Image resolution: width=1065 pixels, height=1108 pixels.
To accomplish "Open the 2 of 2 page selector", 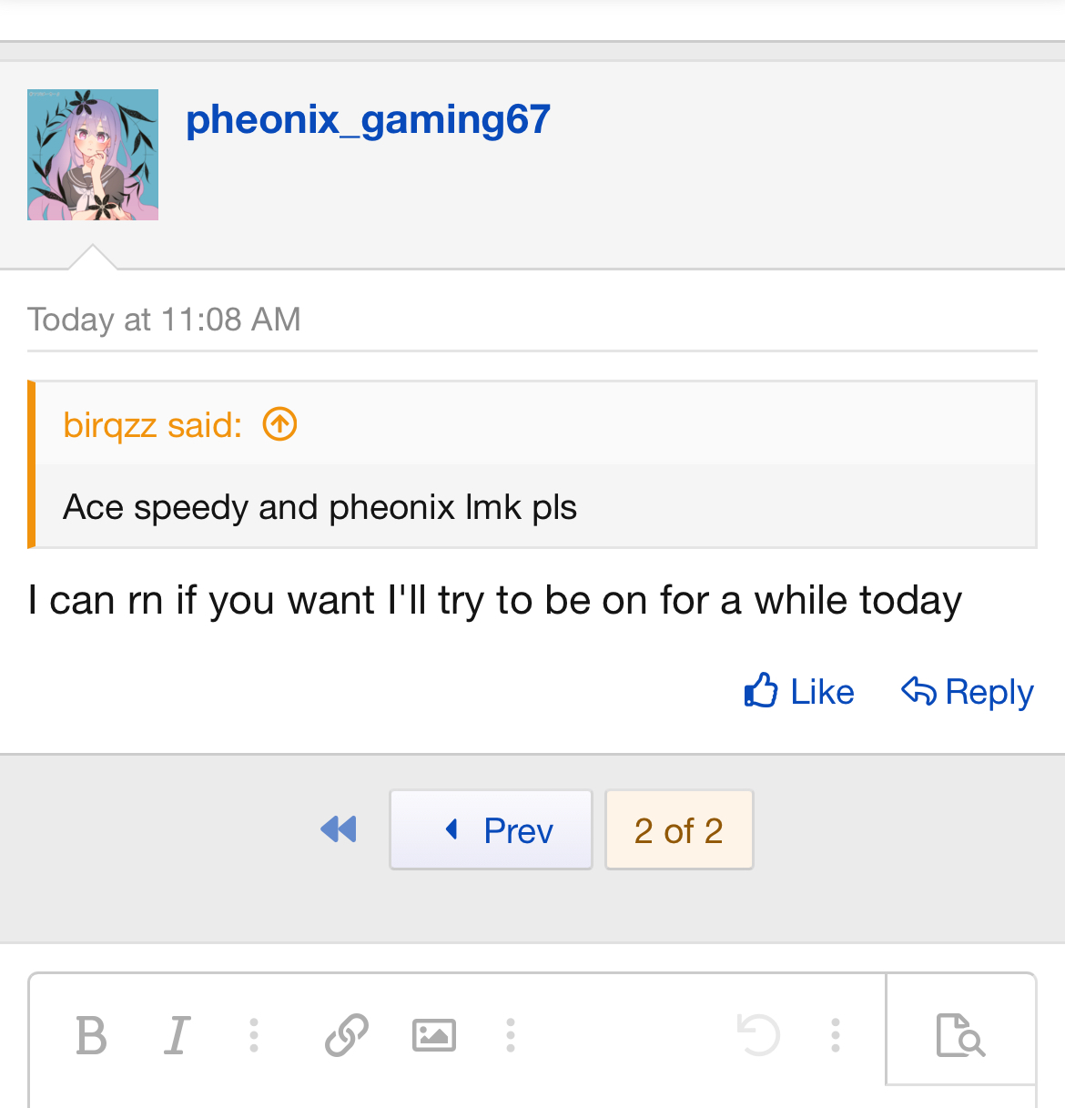I will [x=679, y=829].
